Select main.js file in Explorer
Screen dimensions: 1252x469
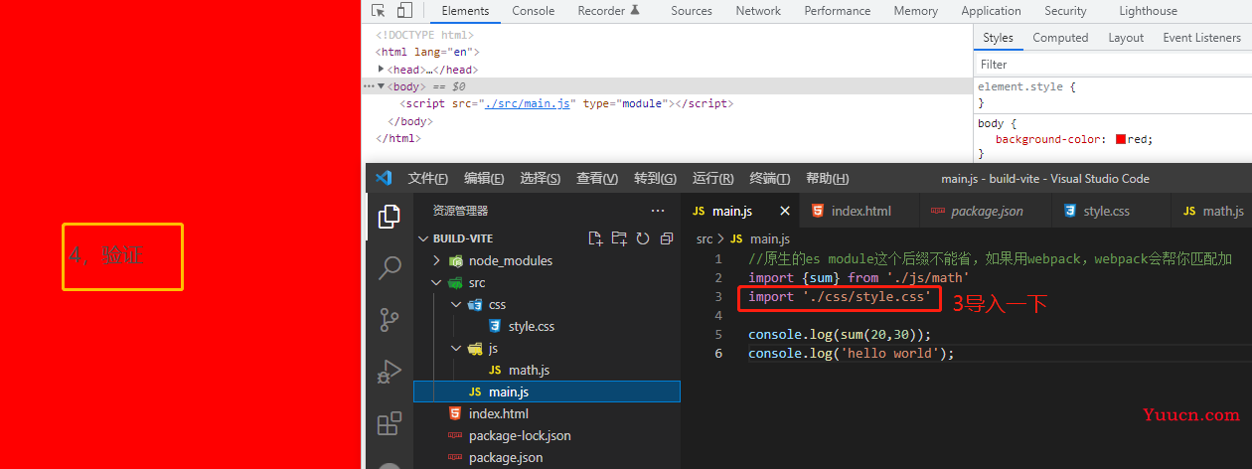coord(547,391)
